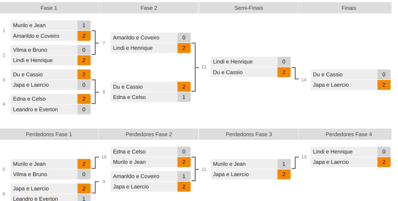The width and height of the screenshot is (398, 201).
Task: Click Lindi e Henrique in match 7
Action: pos(133,48)
